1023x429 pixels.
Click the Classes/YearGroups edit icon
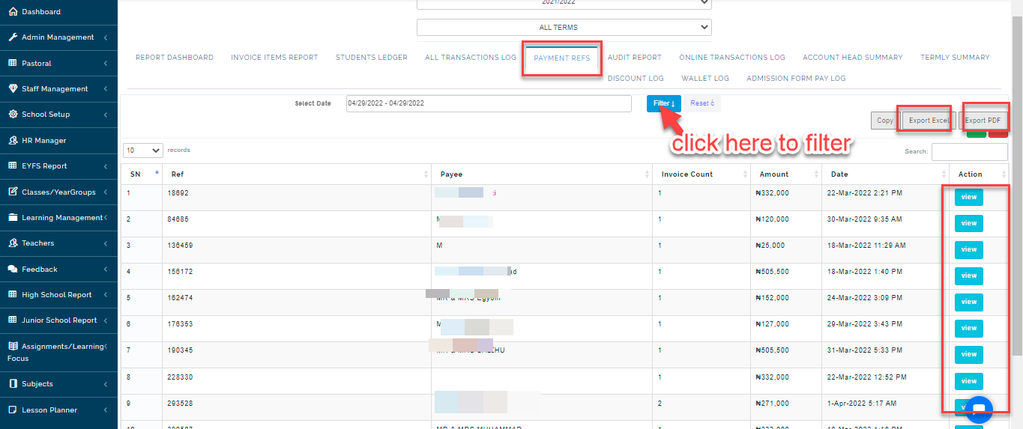(13, 192)
